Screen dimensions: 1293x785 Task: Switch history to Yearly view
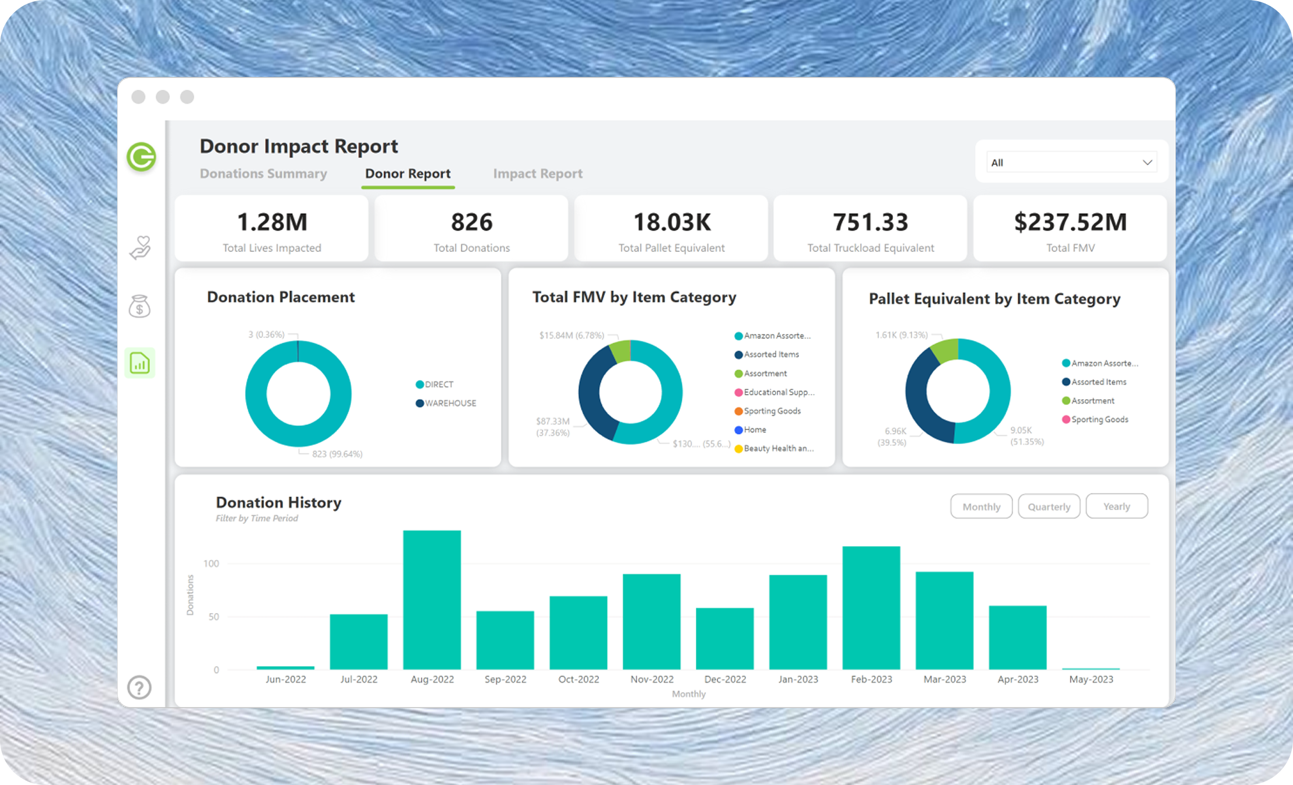click(1116, 506)
